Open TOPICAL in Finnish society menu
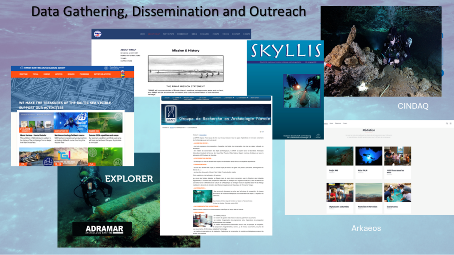The image size is (454, 255). point(35,74)
